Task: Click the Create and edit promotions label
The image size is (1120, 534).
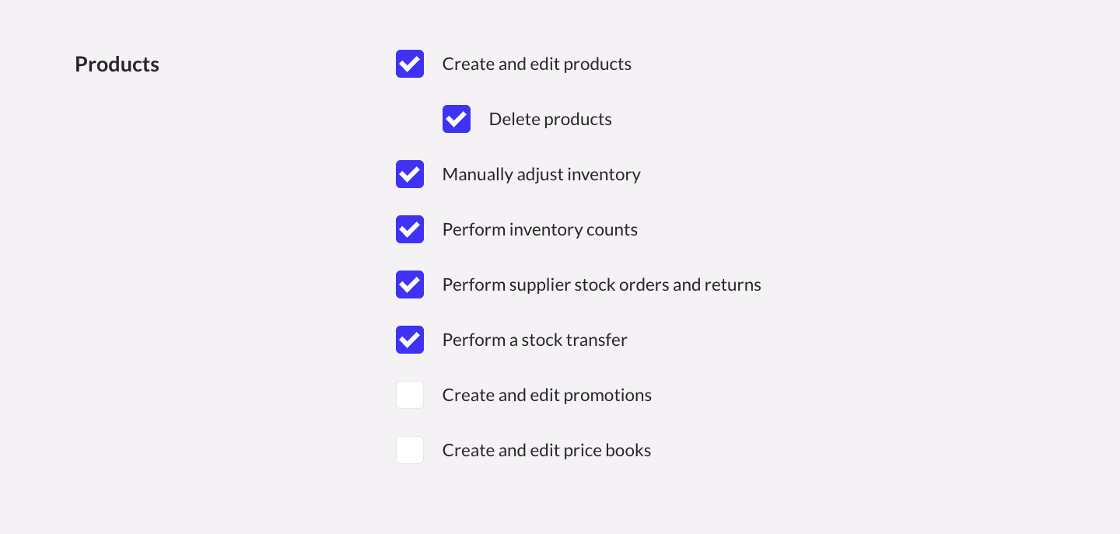Action: [547, 395]
